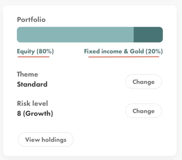
Task: Click the Fixed income & Gold (20%) label
Action: [123, 51]
